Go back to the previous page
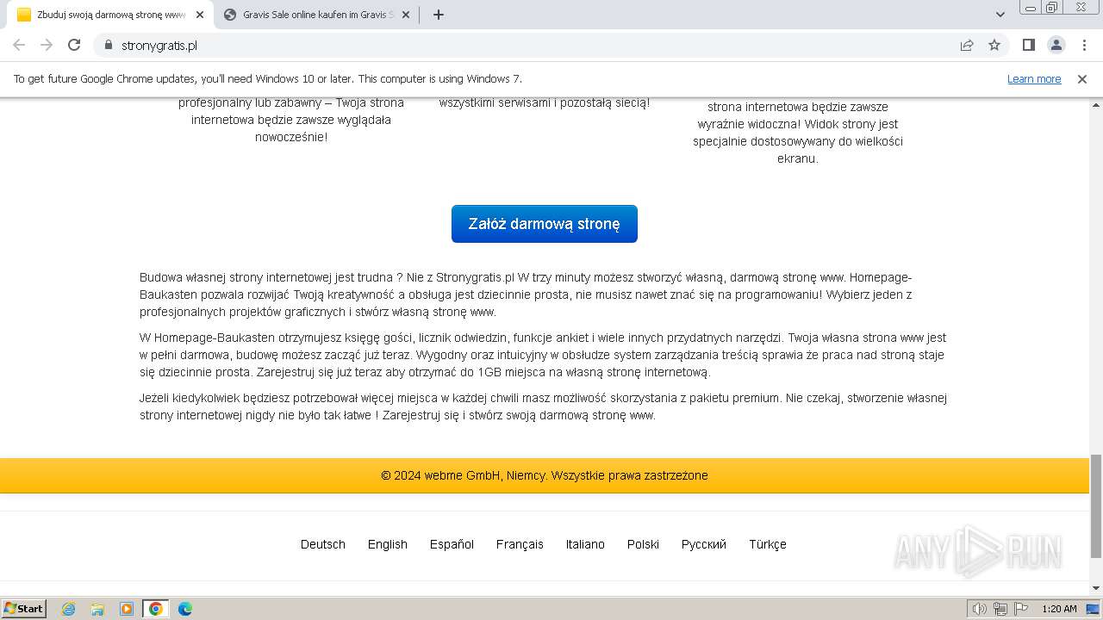1103x620 pixels. (x=19, y=45)
